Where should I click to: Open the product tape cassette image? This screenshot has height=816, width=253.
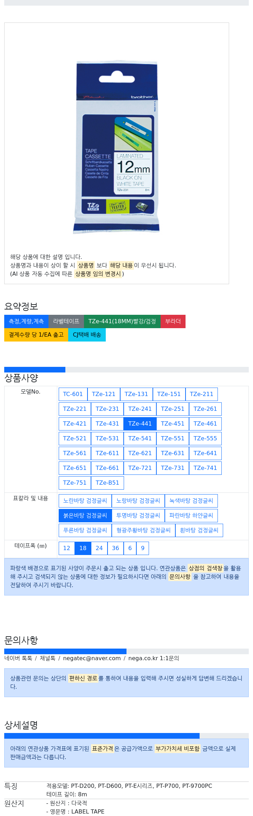116,147
